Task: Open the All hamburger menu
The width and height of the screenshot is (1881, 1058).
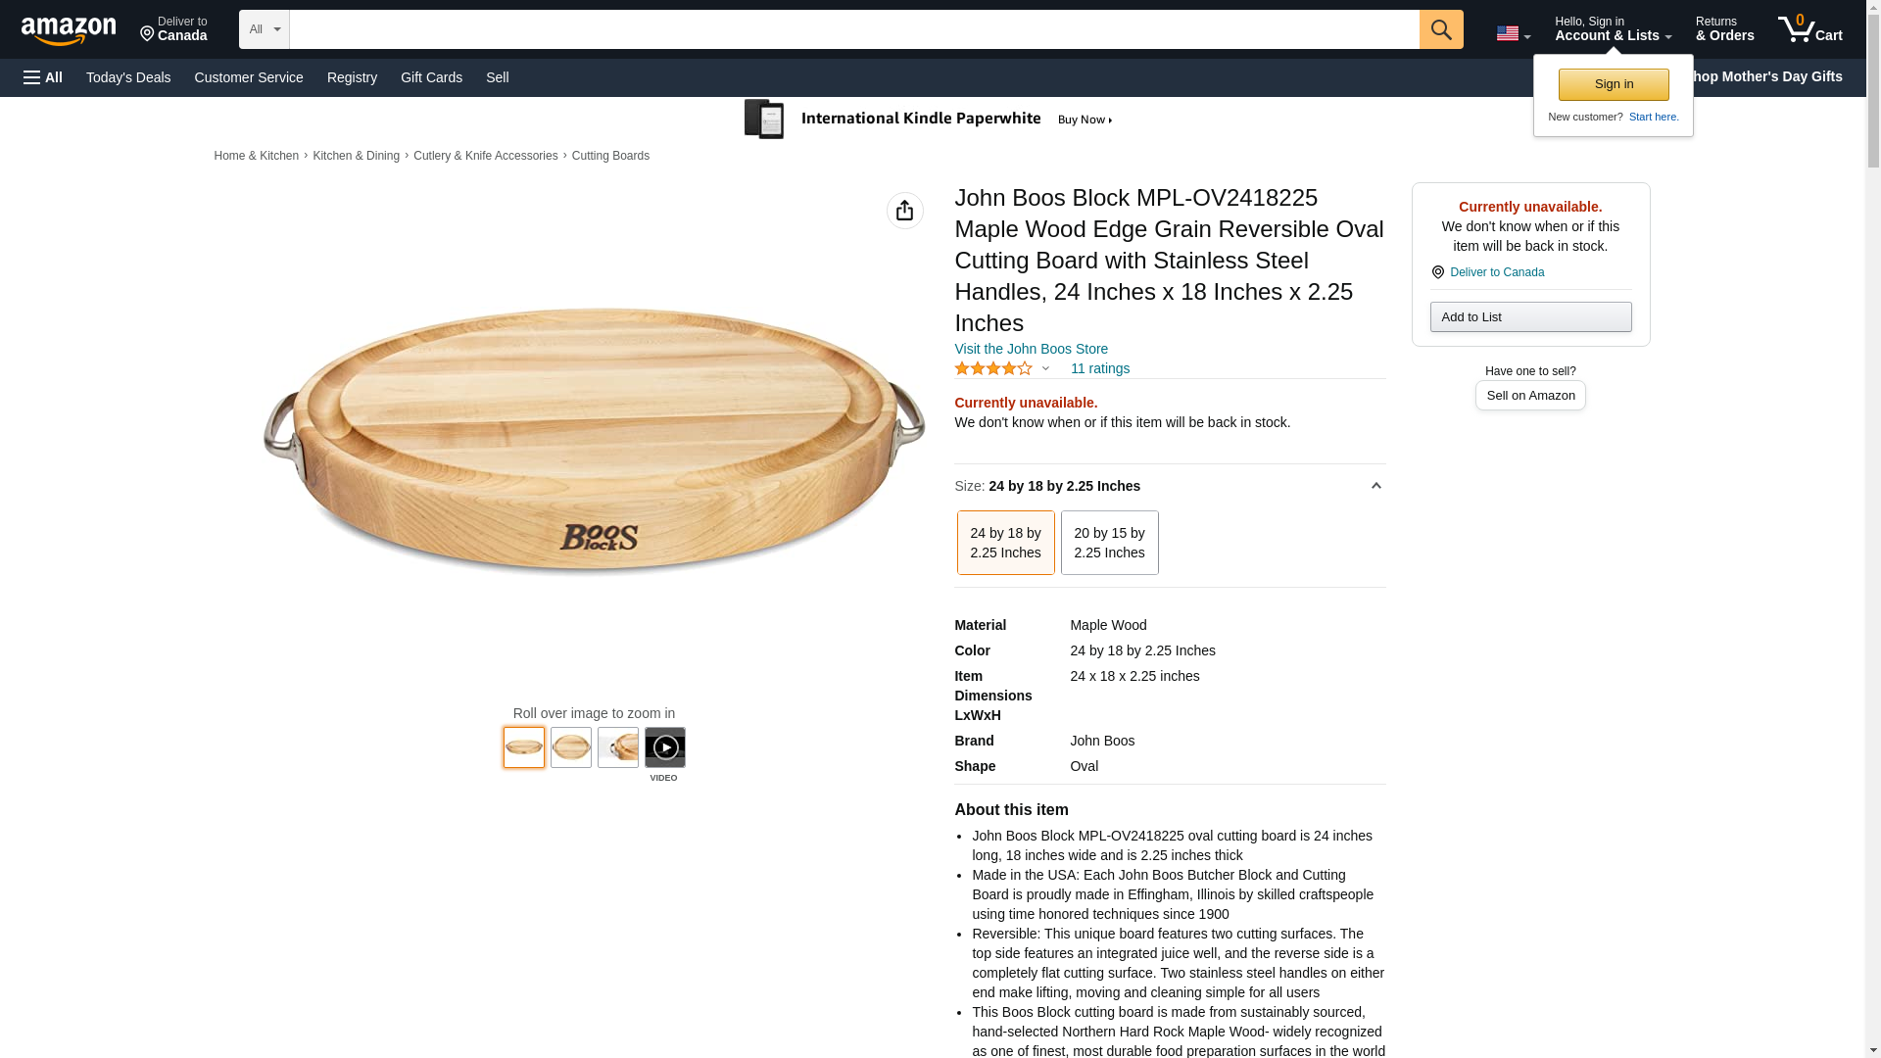Action: tap(43, 77)
